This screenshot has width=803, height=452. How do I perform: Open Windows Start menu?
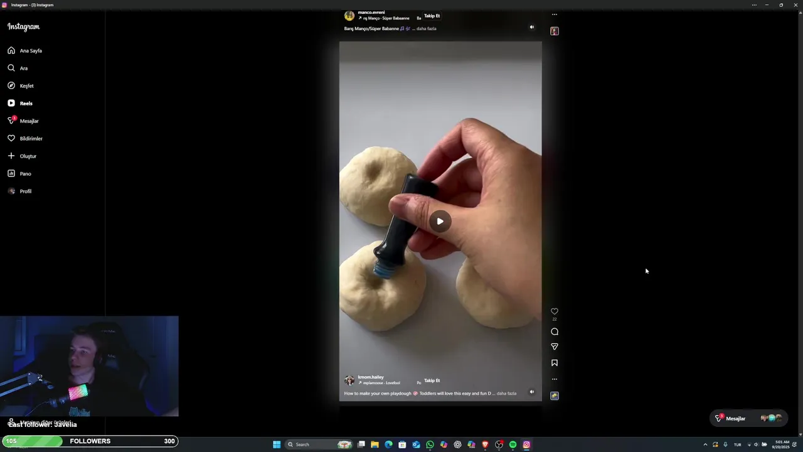[x=277, y=444]
